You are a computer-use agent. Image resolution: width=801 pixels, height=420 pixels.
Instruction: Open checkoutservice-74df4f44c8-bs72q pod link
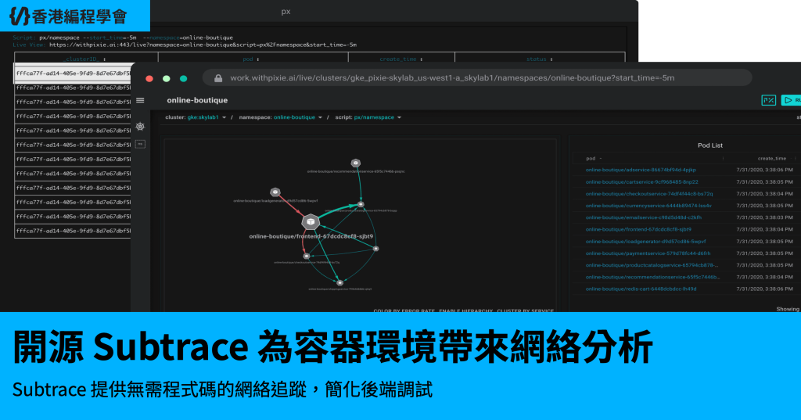pyautogui.click(x=648, y=194)
